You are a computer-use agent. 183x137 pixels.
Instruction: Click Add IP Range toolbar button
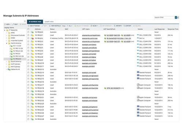(x=34, y=26)
